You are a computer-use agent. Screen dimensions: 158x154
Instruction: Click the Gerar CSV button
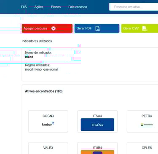139,28
